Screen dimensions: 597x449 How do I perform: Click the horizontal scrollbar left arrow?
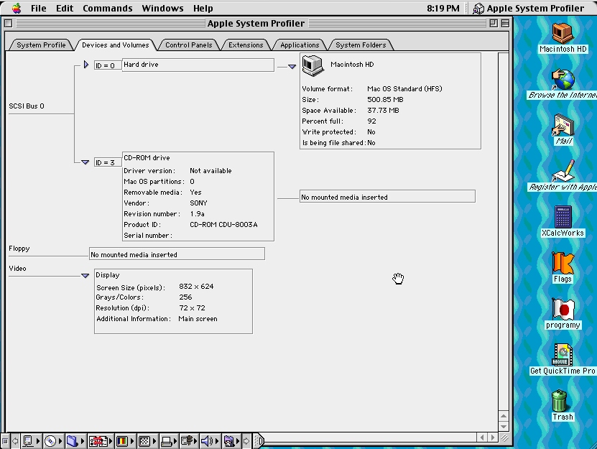pyautogui.click(x=482, y=438)
